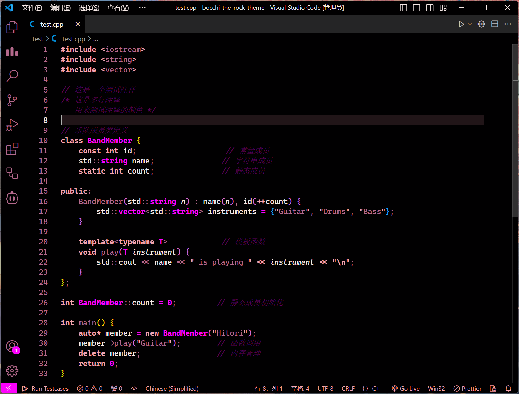
Task: Open the Accounts menu with badge
Action: pyautogui.click(x=12, y=347)
